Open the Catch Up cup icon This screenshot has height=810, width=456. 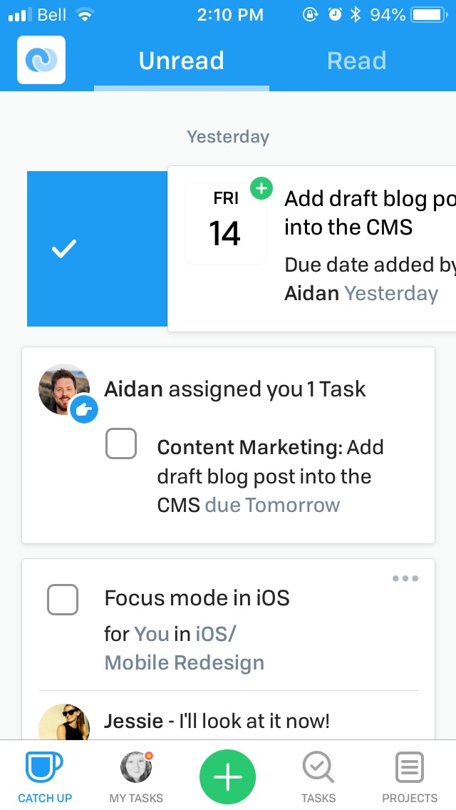click(x=44, y=767)
